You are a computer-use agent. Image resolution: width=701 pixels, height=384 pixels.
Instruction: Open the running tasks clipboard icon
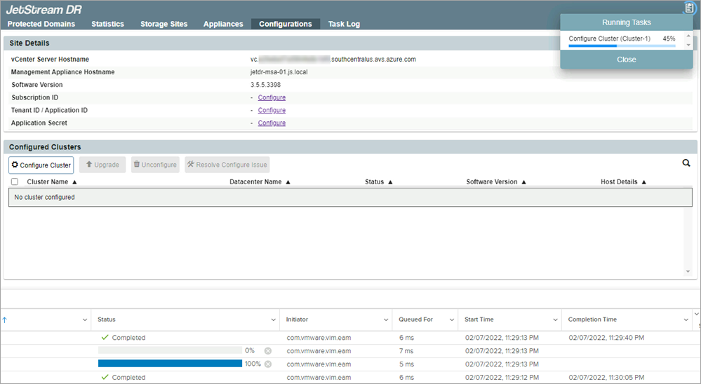(688, 8)
